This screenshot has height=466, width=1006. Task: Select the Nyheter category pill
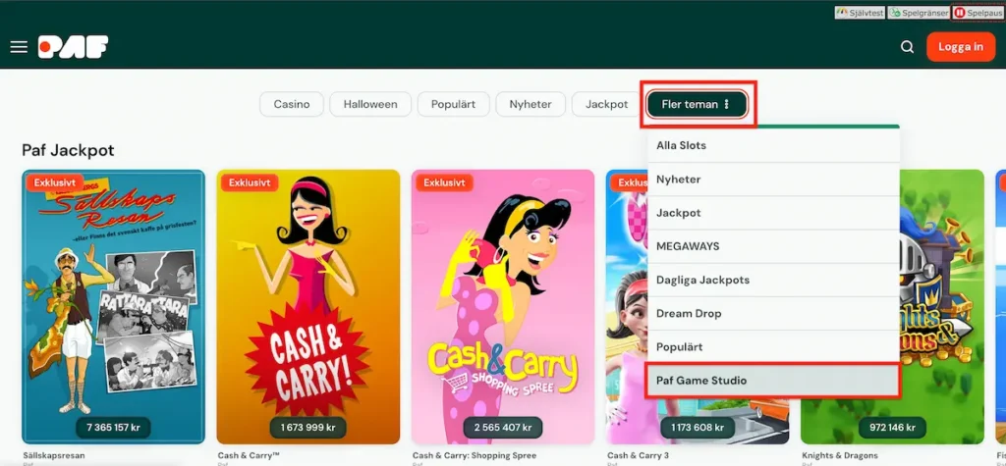(531, 104)
